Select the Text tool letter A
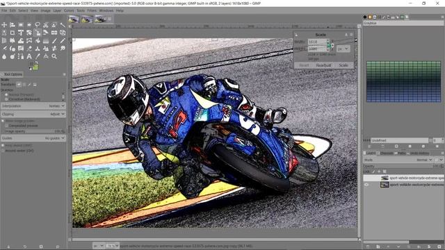 coord(29,56)
